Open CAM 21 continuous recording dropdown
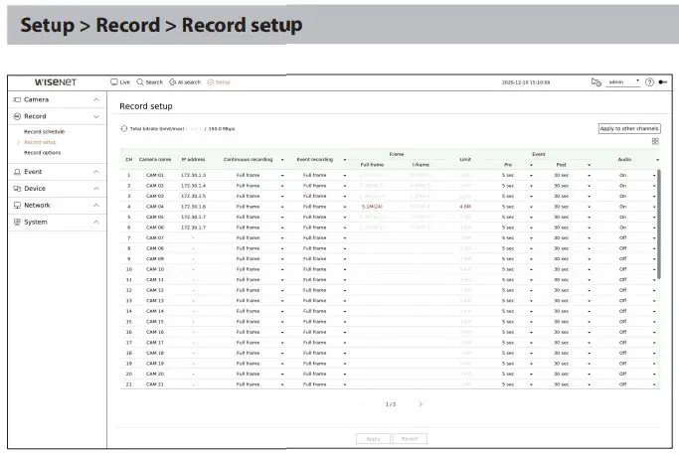The height and width of the screenshot is (454, 679). pos(282,384)
